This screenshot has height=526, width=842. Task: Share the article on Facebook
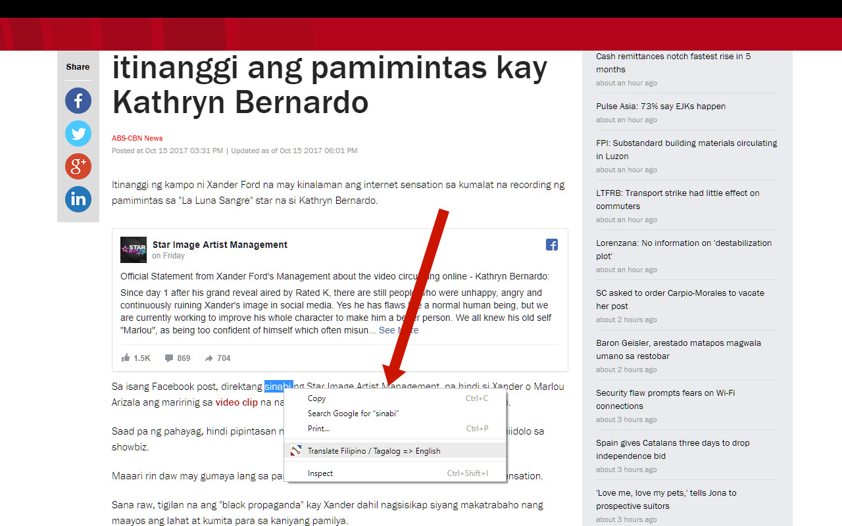point(78,100)
